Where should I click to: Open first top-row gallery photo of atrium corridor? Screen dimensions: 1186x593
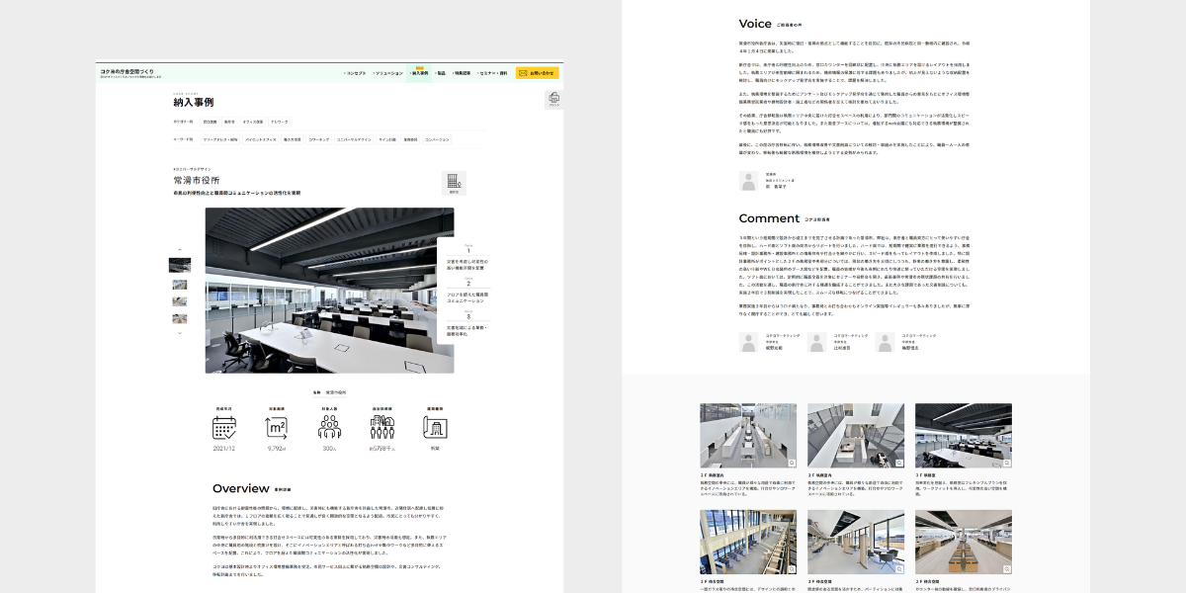click(748, 436)
